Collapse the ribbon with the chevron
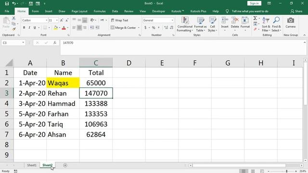This screenshot has height=173, width=308. tap(305, 35)
